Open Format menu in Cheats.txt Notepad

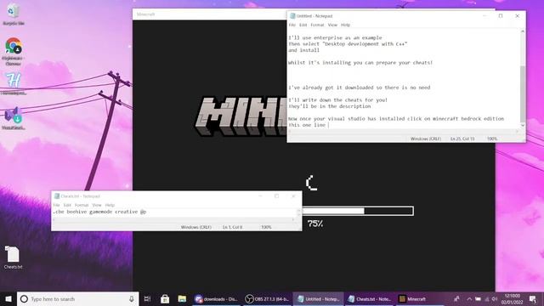tap(82, 205)
